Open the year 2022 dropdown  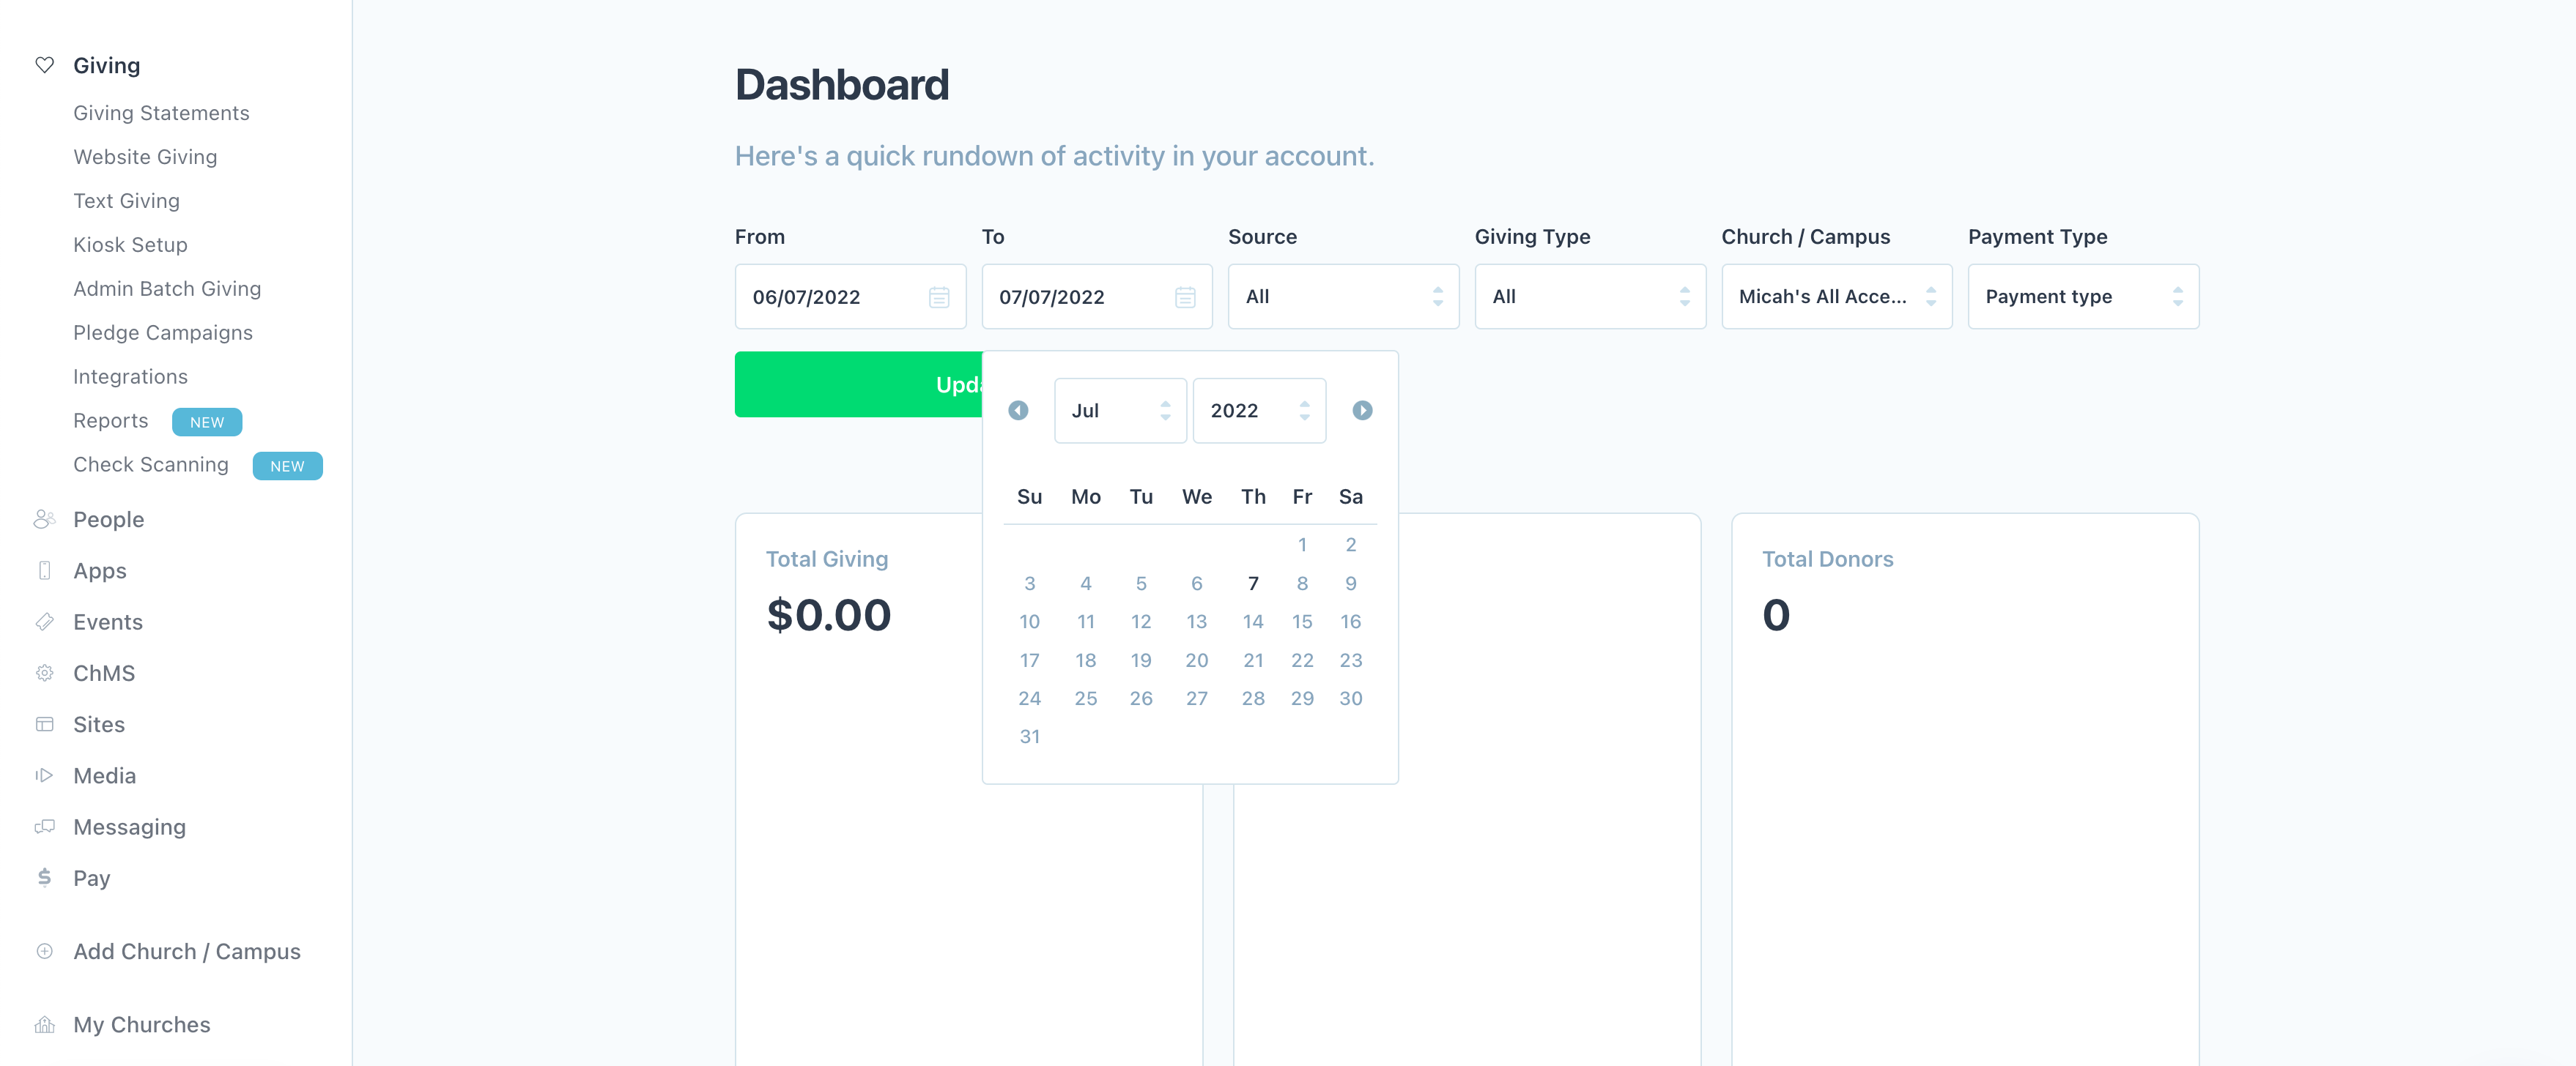click(x=1258, y=411)
